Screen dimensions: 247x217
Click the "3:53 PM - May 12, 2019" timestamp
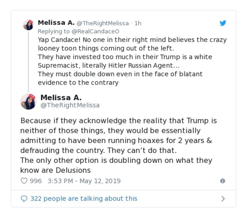click(x=84, y=181)
